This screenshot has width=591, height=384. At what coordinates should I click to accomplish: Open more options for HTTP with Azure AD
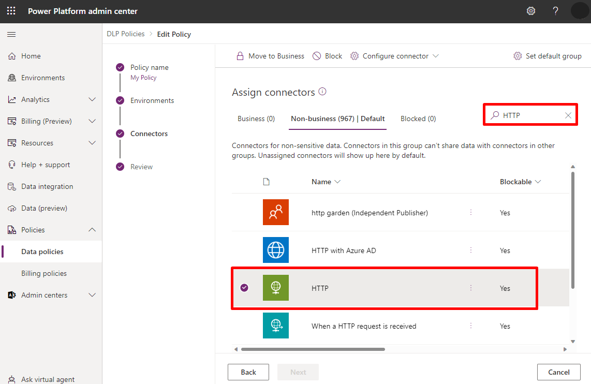pyautogui.click(x=471, y=250)
